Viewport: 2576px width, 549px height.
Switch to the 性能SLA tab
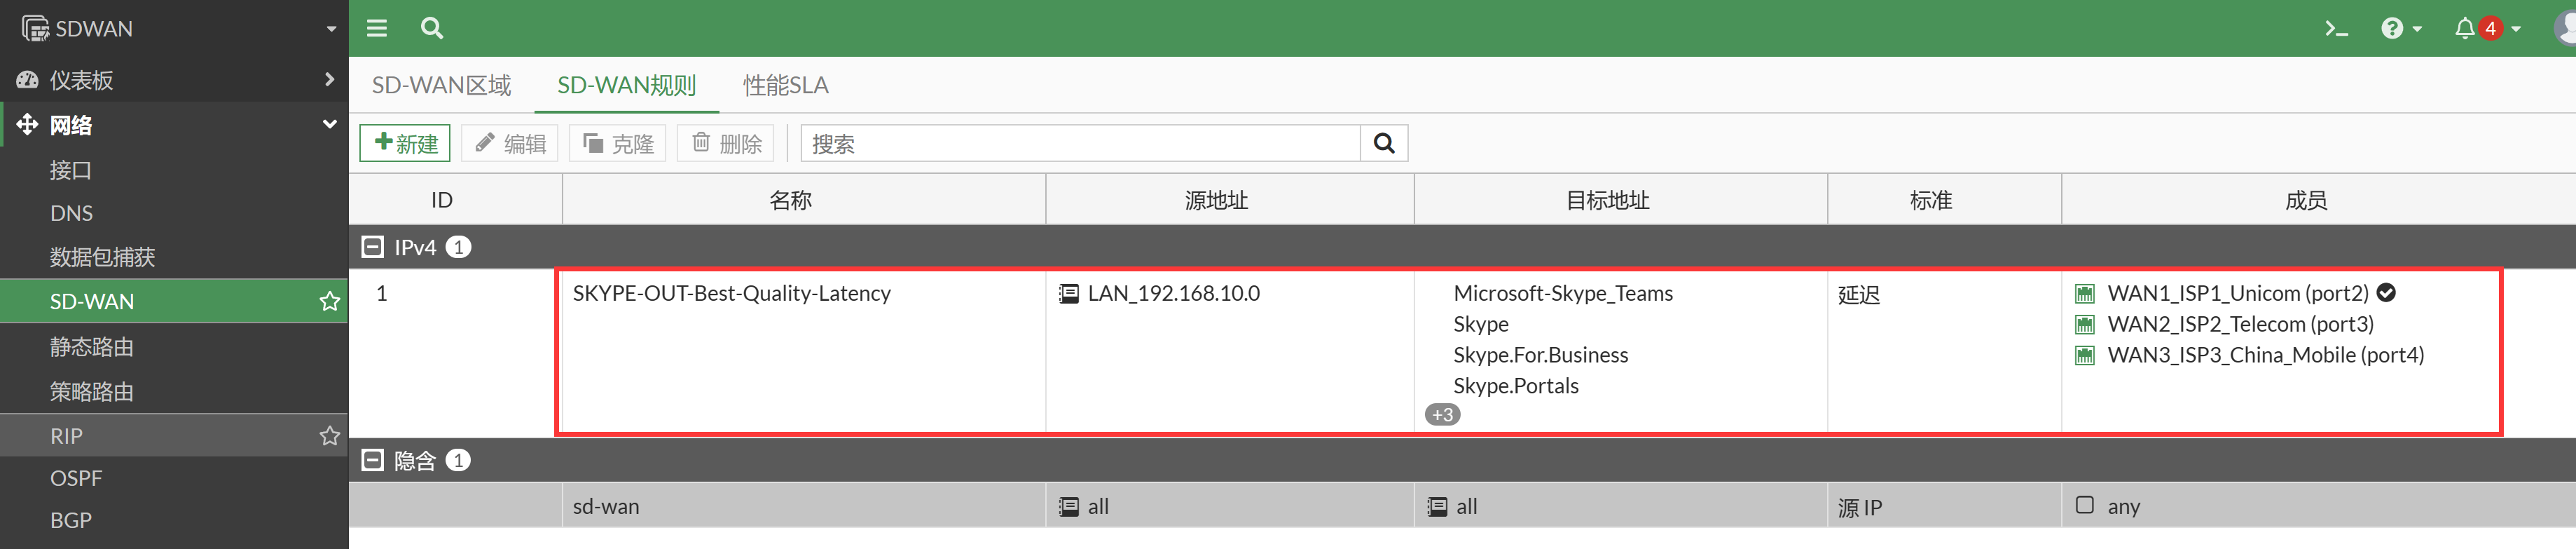[785, 85]
